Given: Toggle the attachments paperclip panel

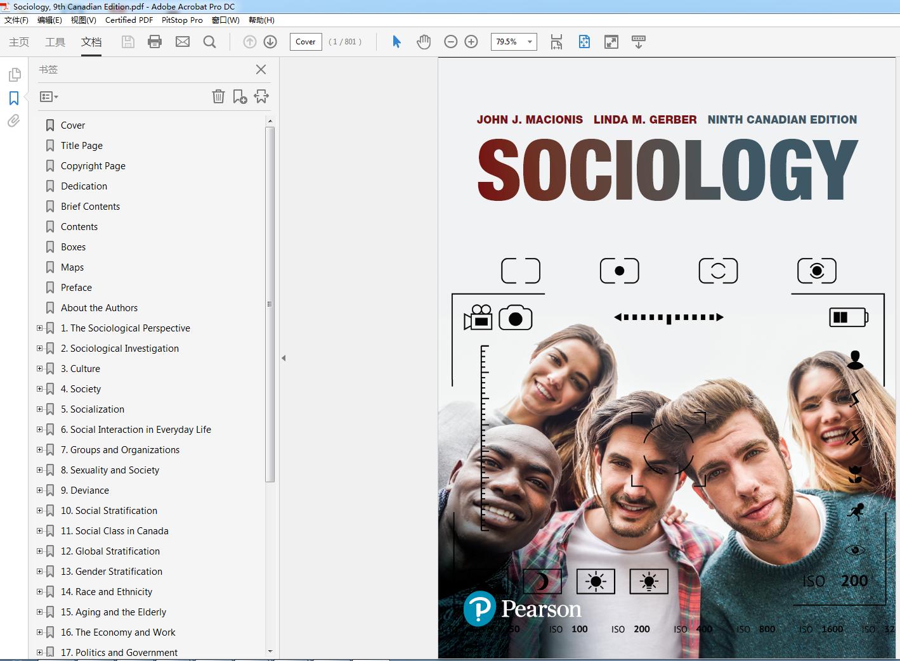Looking at the screenshot, I should [14, 121].
